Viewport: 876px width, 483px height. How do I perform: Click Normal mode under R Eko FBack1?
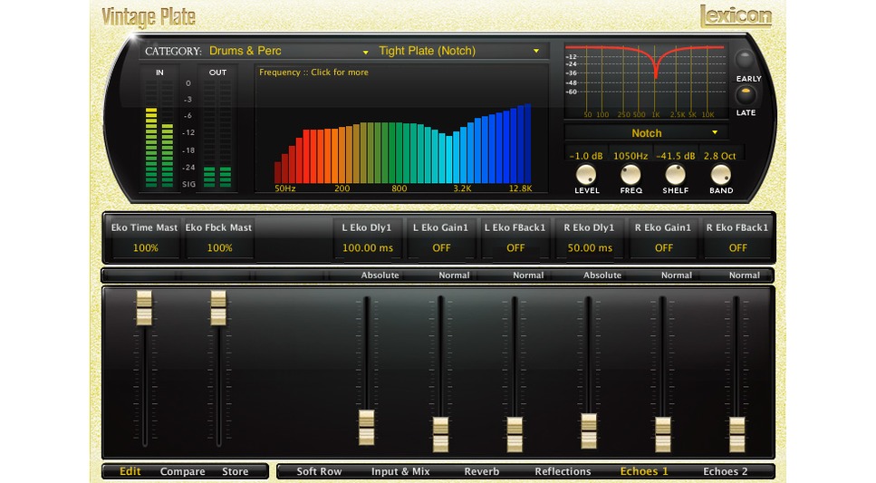744,275
